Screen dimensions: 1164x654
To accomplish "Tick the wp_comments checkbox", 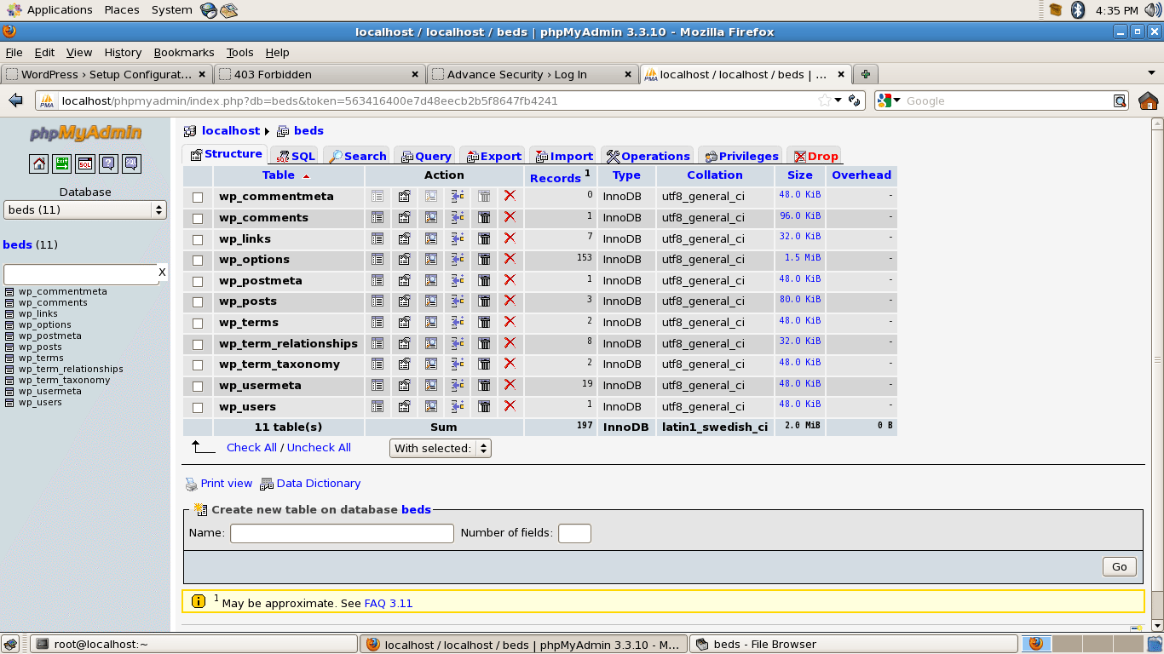I will [198, 219].
